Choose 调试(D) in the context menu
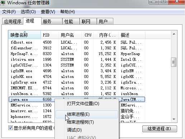Image resolution: width=185 pixels, height=139 pixels. 87,130
